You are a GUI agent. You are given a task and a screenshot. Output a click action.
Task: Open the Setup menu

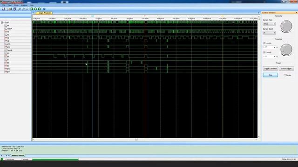[x=16, y=5]
